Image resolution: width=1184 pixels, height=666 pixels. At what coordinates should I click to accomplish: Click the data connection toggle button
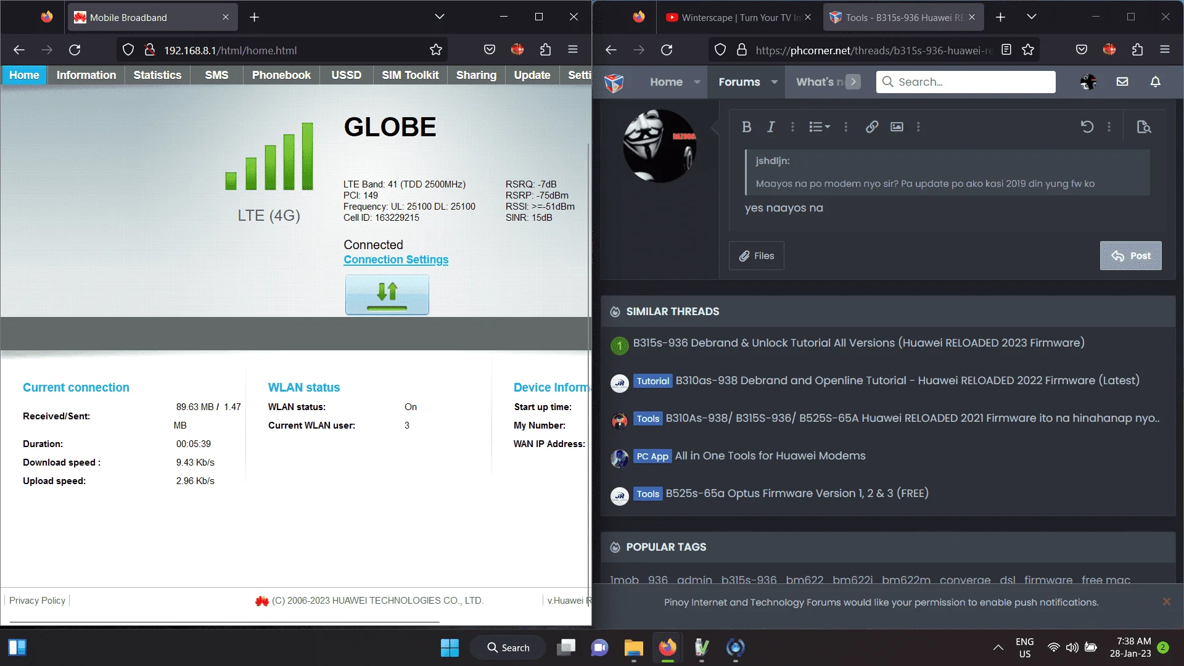click(x=387, y=294)
